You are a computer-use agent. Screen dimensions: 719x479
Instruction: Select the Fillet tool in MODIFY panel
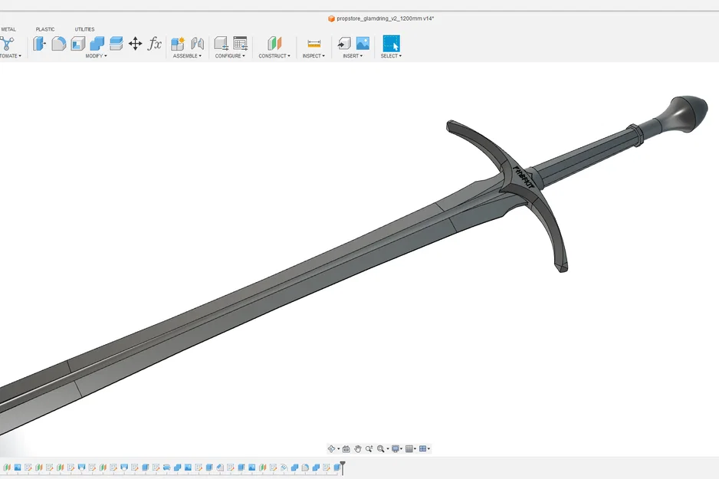click(58, 44)
